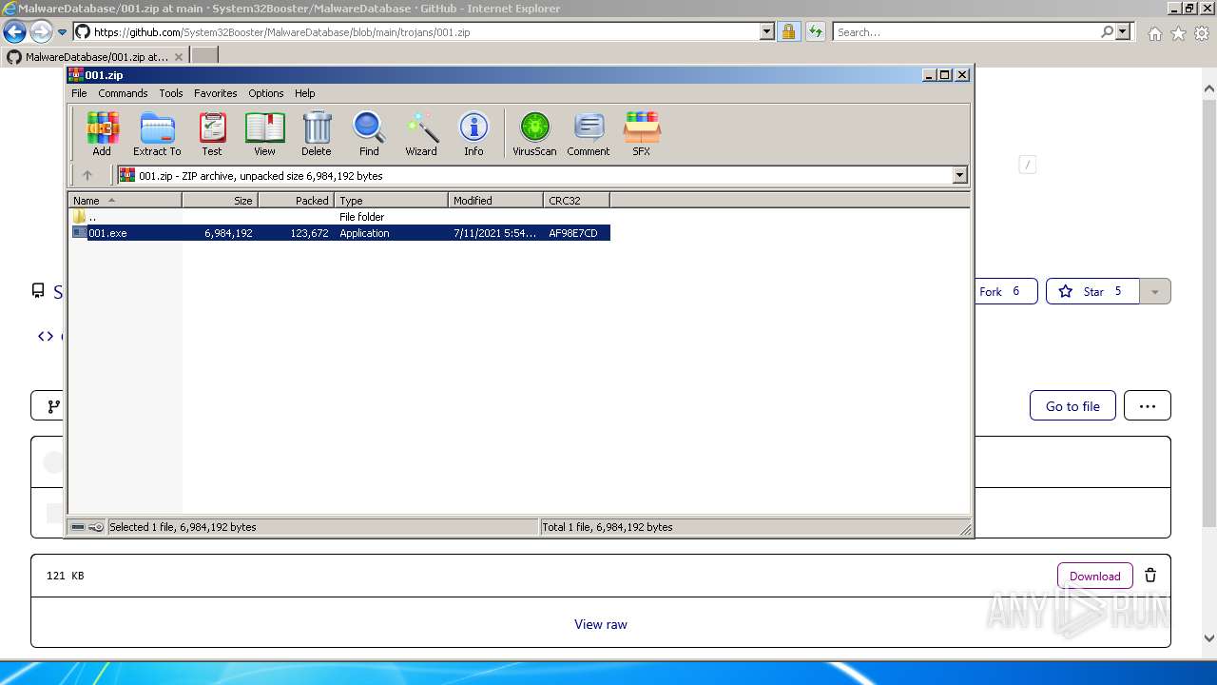Open the Options menu
Image resolution: width=1217 pixels, height=685 pixels.
coord(266,93)
